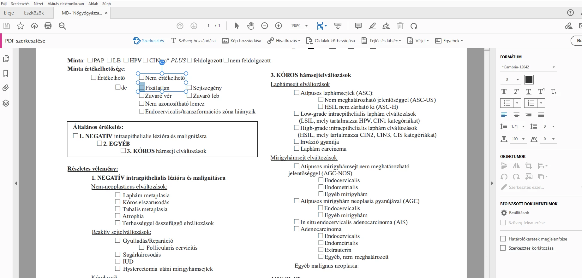Enable Szerkesztés korlátozása checkbox
The image size is (582, 278).
point(503,248)
